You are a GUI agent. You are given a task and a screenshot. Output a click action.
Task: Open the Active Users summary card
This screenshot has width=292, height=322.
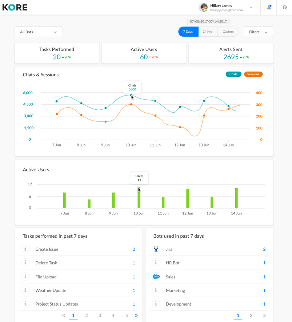pos(144,53)
